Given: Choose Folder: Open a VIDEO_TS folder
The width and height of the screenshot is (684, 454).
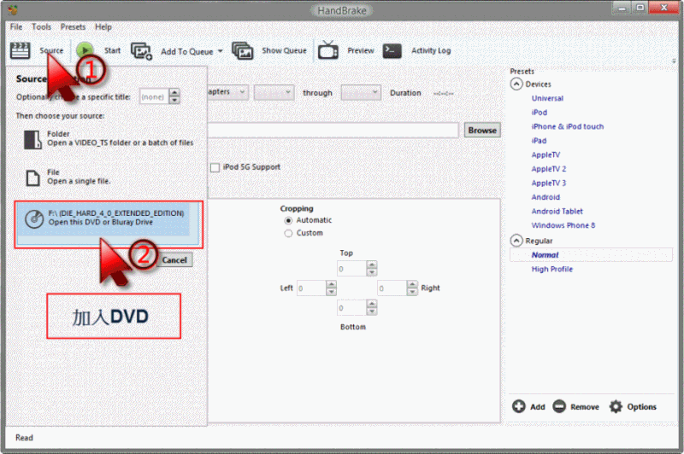Looking at the screenshot, I should [x=109, y=138].
